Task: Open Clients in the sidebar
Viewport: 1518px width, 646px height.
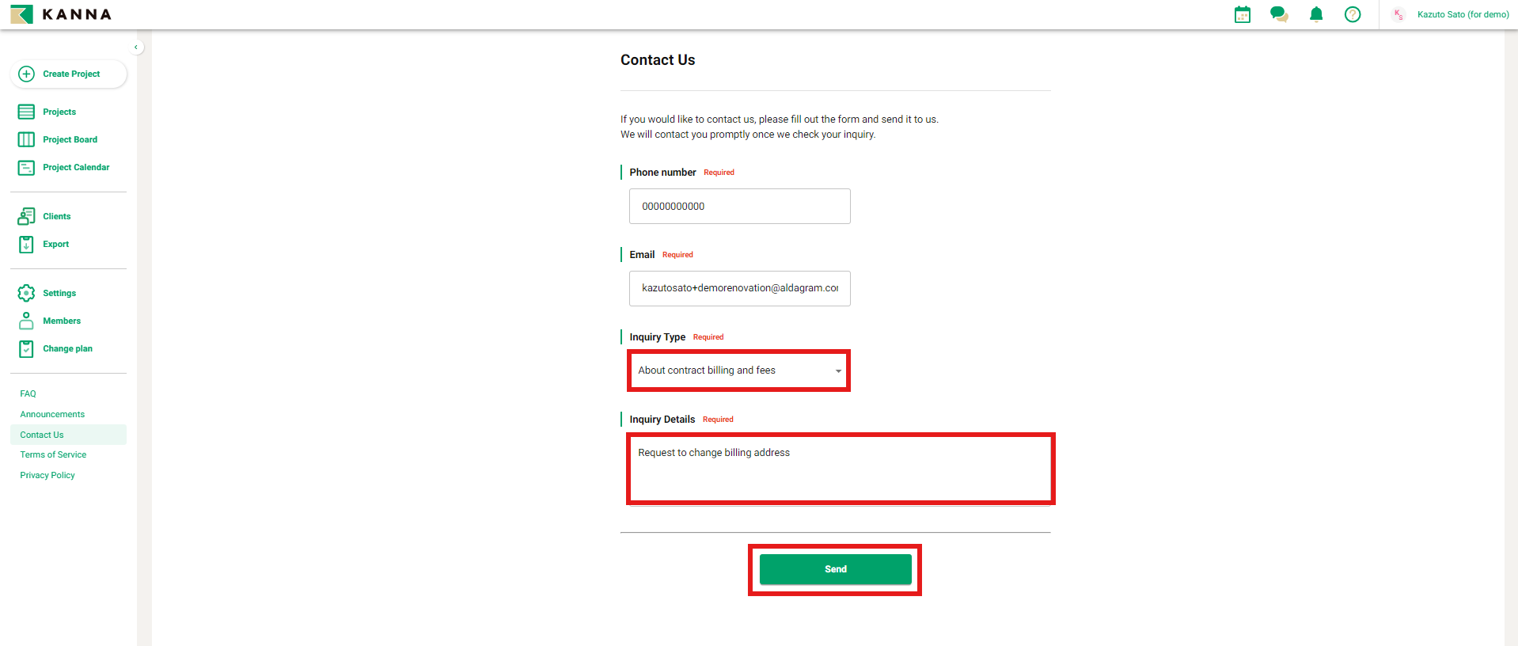Action: click(x=56, y=216)
